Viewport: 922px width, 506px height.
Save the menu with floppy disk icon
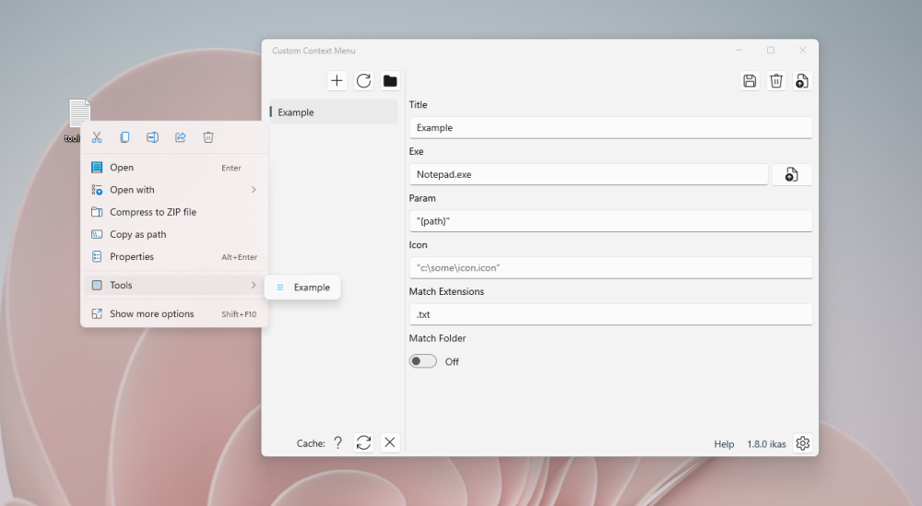click(x=750, y=80)
